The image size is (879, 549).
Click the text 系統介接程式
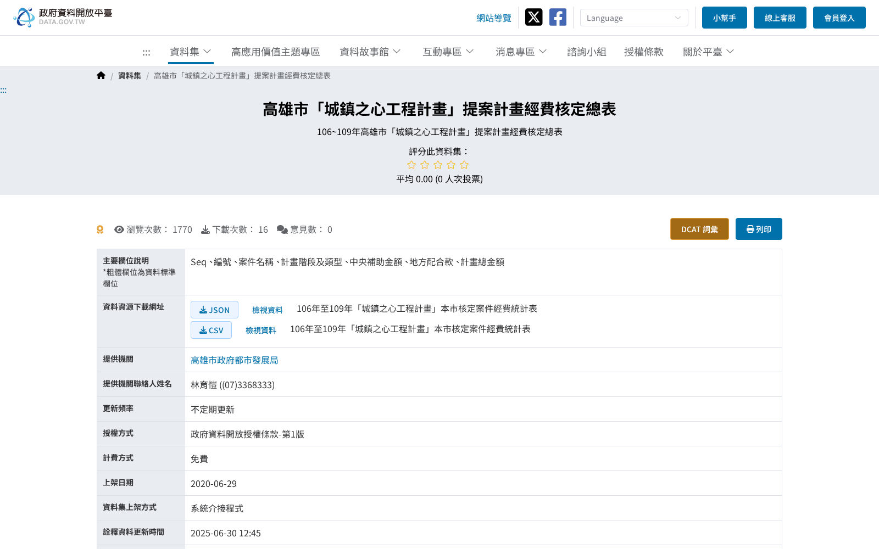[x=217, y=508]
